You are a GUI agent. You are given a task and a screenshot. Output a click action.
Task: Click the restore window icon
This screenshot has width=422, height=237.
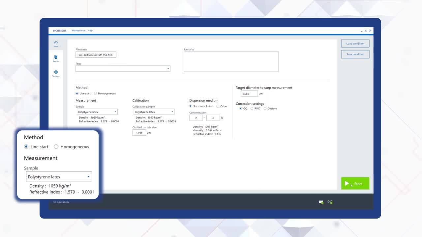tap(366, 31)
